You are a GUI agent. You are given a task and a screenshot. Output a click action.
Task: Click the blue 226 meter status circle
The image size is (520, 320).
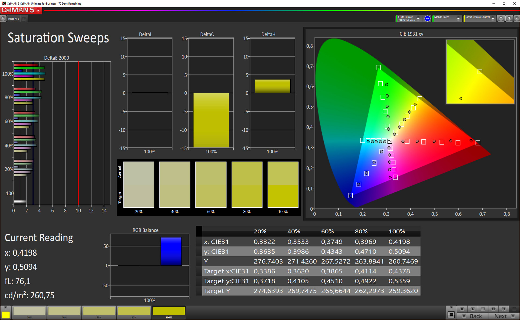(x=427, y=18)
